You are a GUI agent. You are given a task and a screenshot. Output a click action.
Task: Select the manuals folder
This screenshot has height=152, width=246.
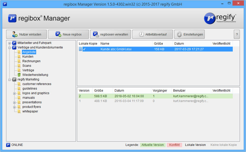tap(29, 98)
